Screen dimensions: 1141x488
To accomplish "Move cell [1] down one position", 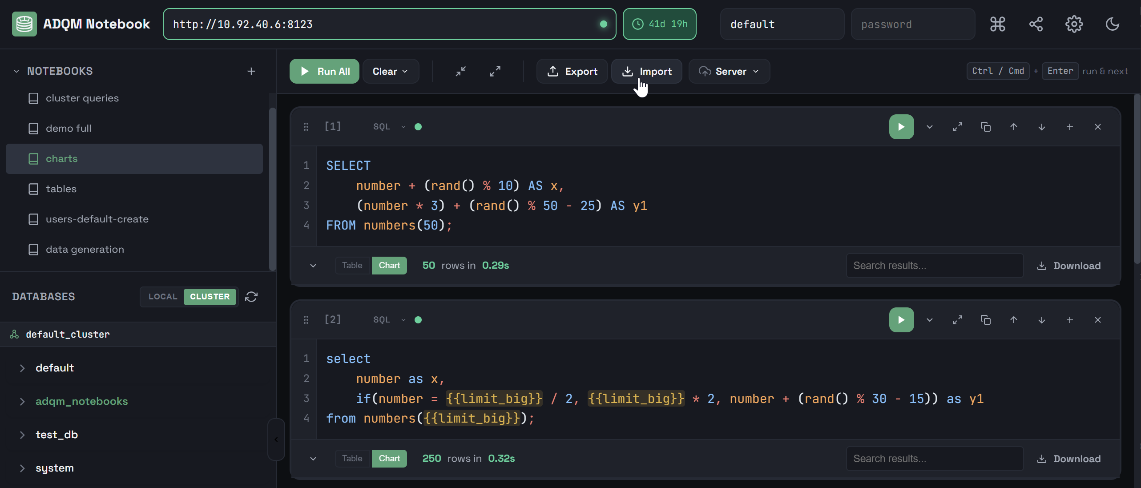I will point(1041,126).
